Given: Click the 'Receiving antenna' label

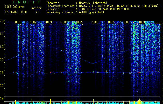Looking at the screenshot, I should tap(60, 12).
